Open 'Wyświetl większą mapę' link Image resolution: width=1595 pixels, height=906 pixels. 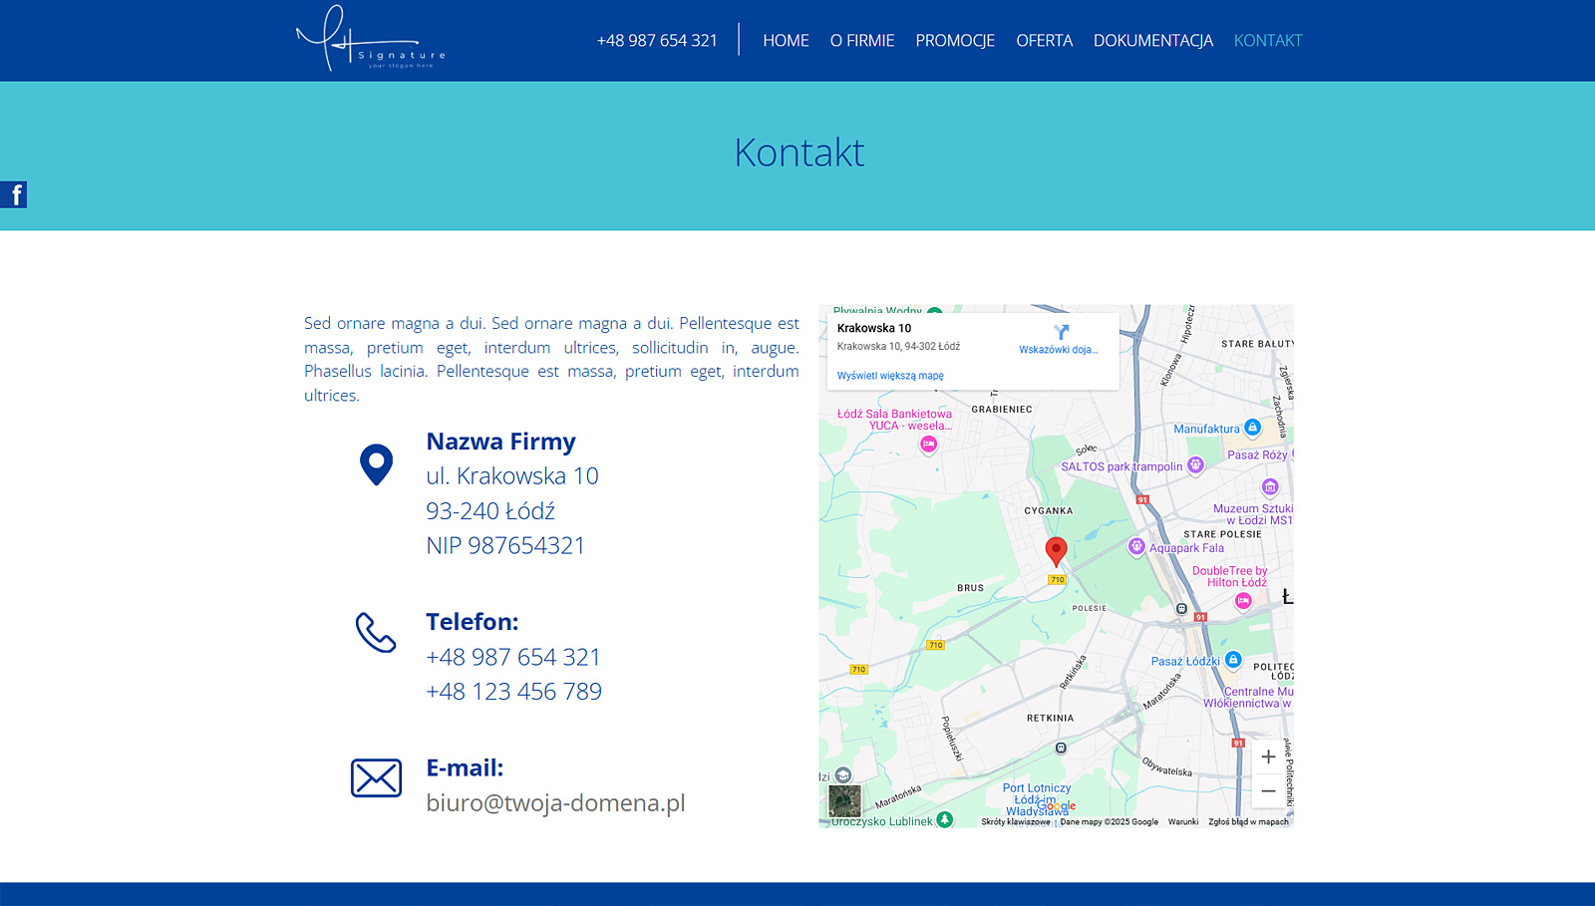(x=890, y=376)
